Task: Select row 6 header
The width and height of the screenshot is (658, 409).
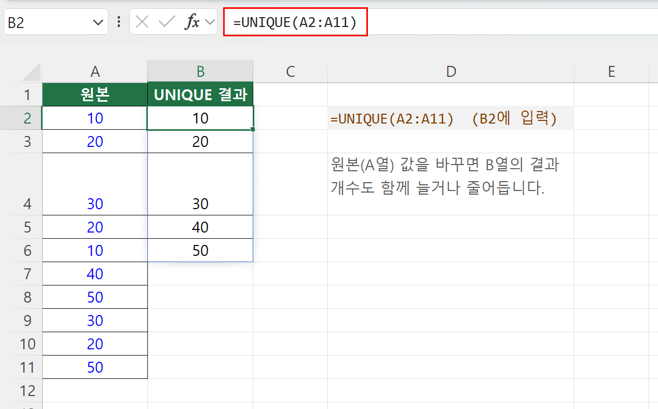Action: (x=21, y=250)
